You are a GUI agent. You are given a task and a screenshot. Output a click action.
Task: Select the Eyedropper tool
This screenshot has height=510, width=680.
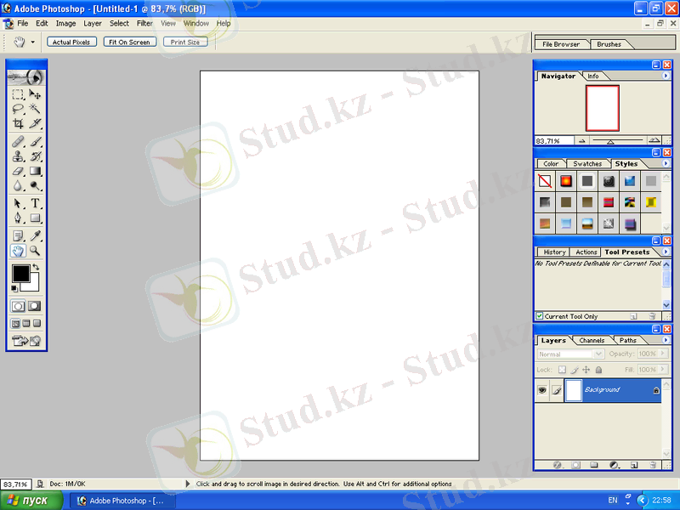[36, 235]
